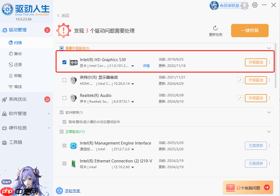Collapse the 软件推荐 section chevron
The image size is (280, 196).
[x=269, y=112]
